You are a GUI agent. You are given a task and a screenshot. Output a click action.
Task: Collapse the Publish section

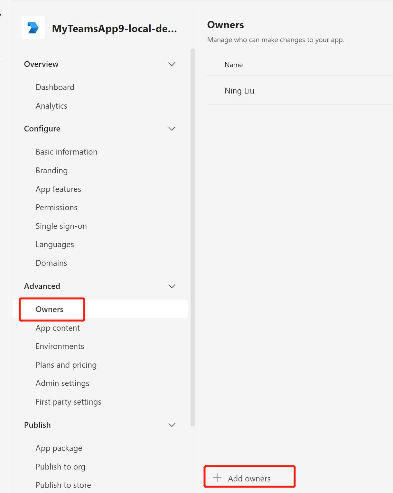click(x=172, y=425)
